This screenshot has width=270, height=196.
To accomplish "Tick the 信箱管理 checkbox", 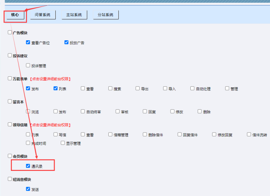I will pos(110,134).
